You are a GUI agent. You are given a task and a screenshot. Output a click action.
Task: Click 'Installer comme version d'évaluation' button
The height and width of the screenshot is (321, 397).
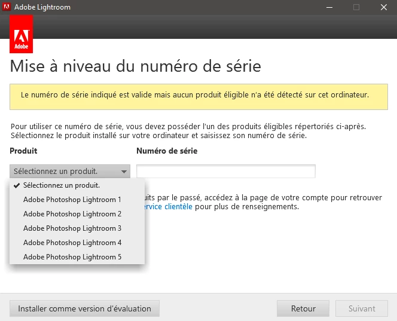84,308
